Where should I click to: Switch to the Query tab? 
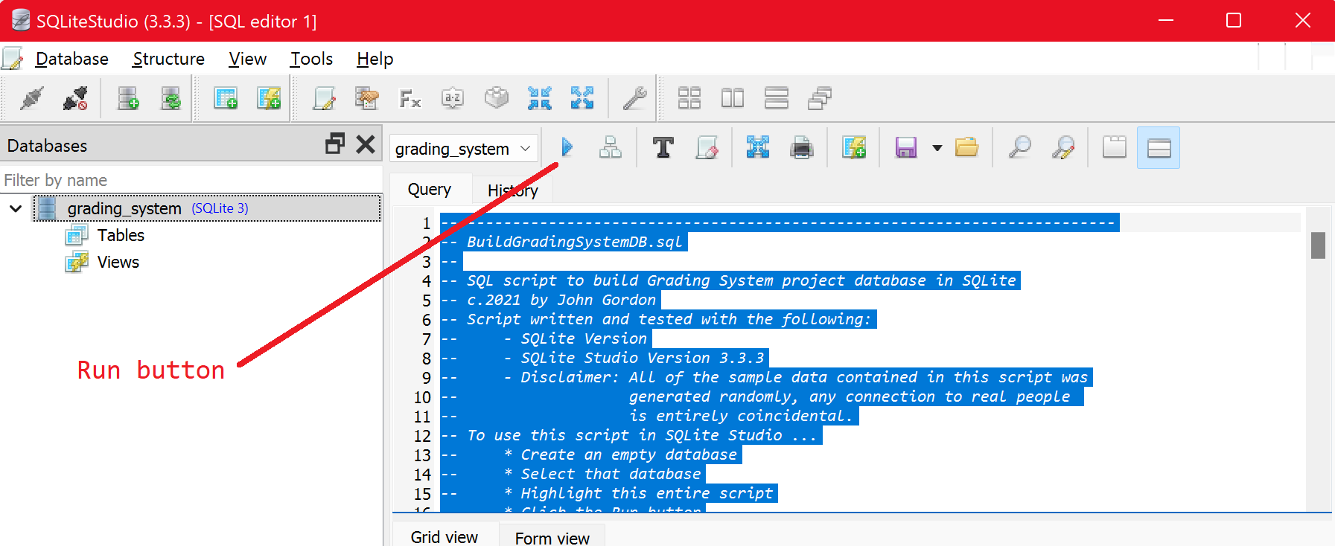point(430,190)
